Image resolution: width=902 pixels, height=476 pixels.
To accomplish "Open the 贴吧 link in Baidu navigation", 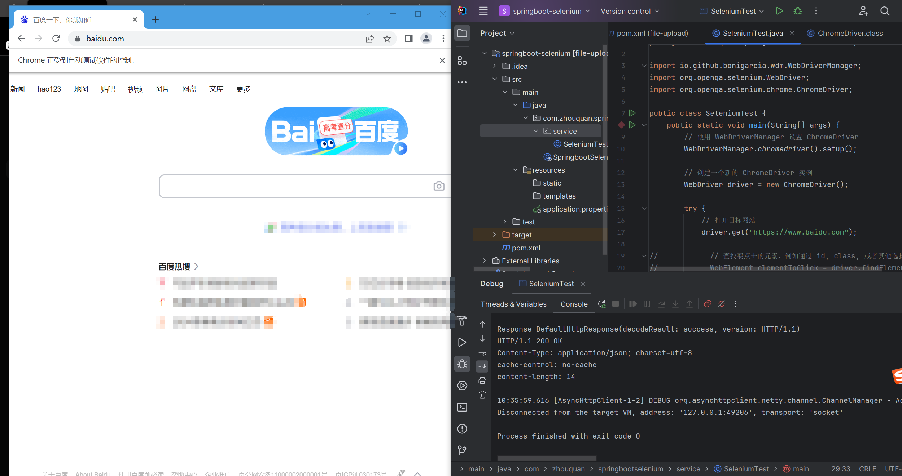I will [108, 89].
